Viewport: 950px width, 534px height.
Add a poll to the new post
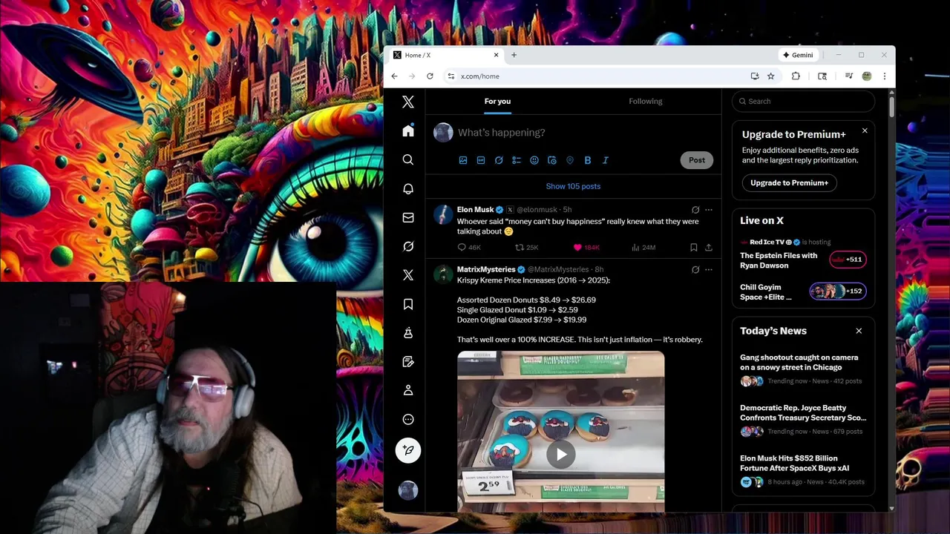(517, 160)
